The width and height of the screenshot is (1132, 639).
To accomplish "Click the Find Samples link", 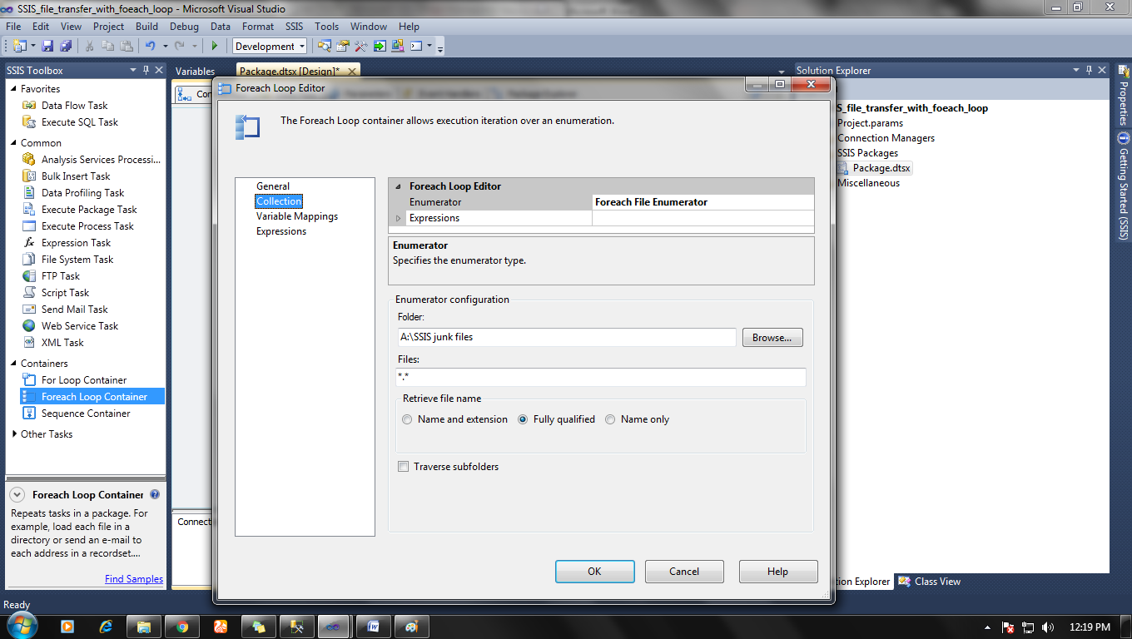I will (x=134, y=579).
